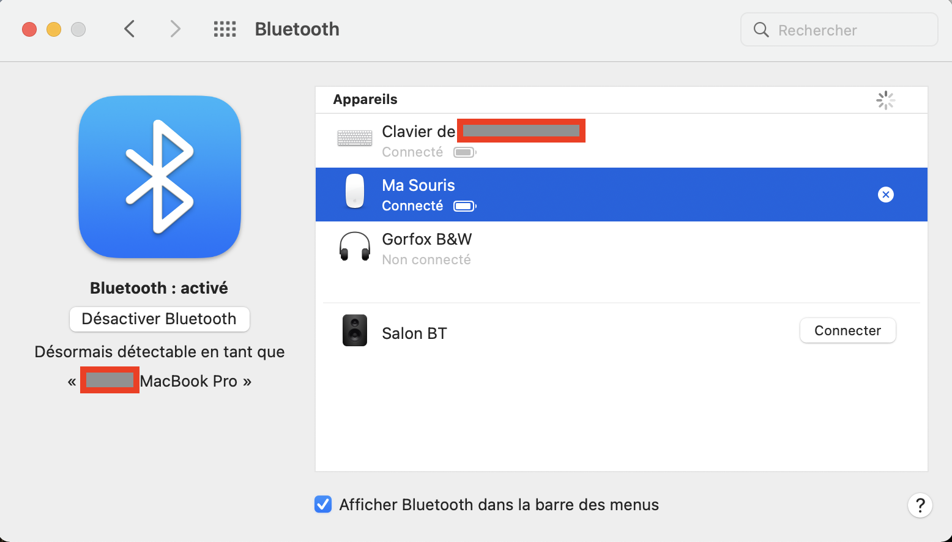Image resolution: width=952 pixels, height=542 pixels.
Task: Remove Ma Souris with the X icon
Action: (x=885, y=195)
